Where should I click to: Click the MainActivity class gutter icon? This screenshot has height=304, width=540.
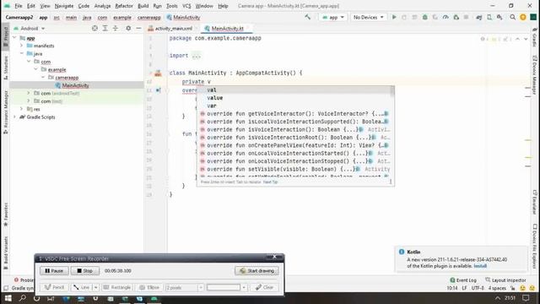(x=158, y=73)
